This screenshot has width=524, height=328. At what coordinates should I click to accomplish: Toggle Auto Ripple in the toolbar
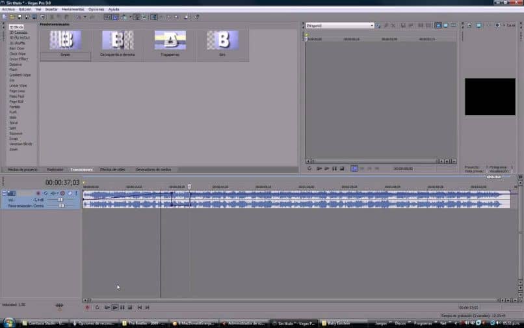(124, 17)
